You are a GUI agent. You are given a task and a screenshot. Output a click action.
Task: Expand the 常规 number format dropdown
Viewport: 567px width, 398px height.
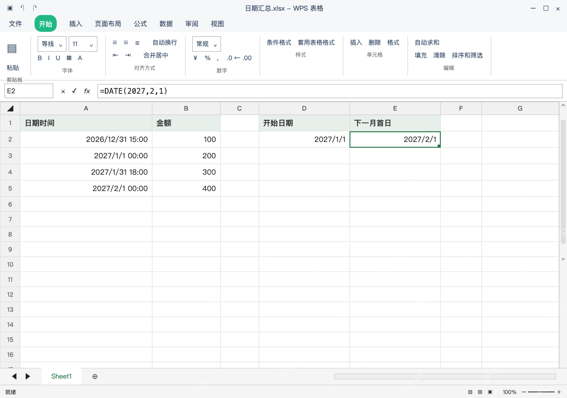(x=206, y=44)
